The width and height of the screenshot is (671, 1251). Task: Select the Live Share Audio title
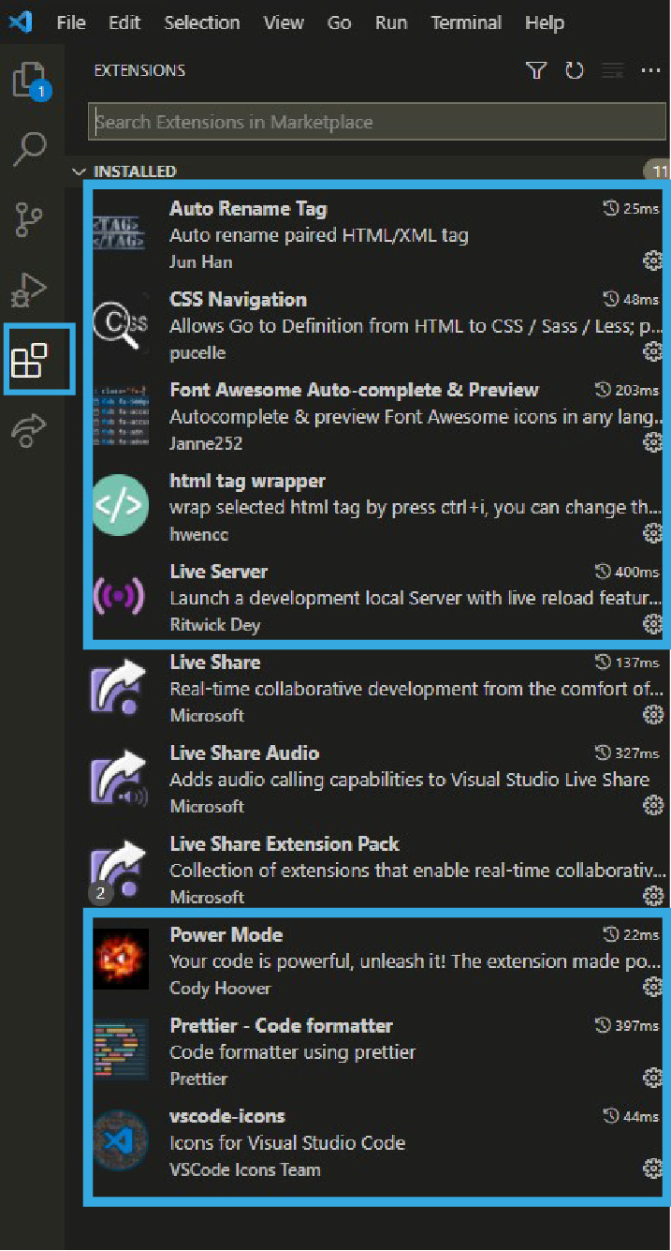pos(244,753)
